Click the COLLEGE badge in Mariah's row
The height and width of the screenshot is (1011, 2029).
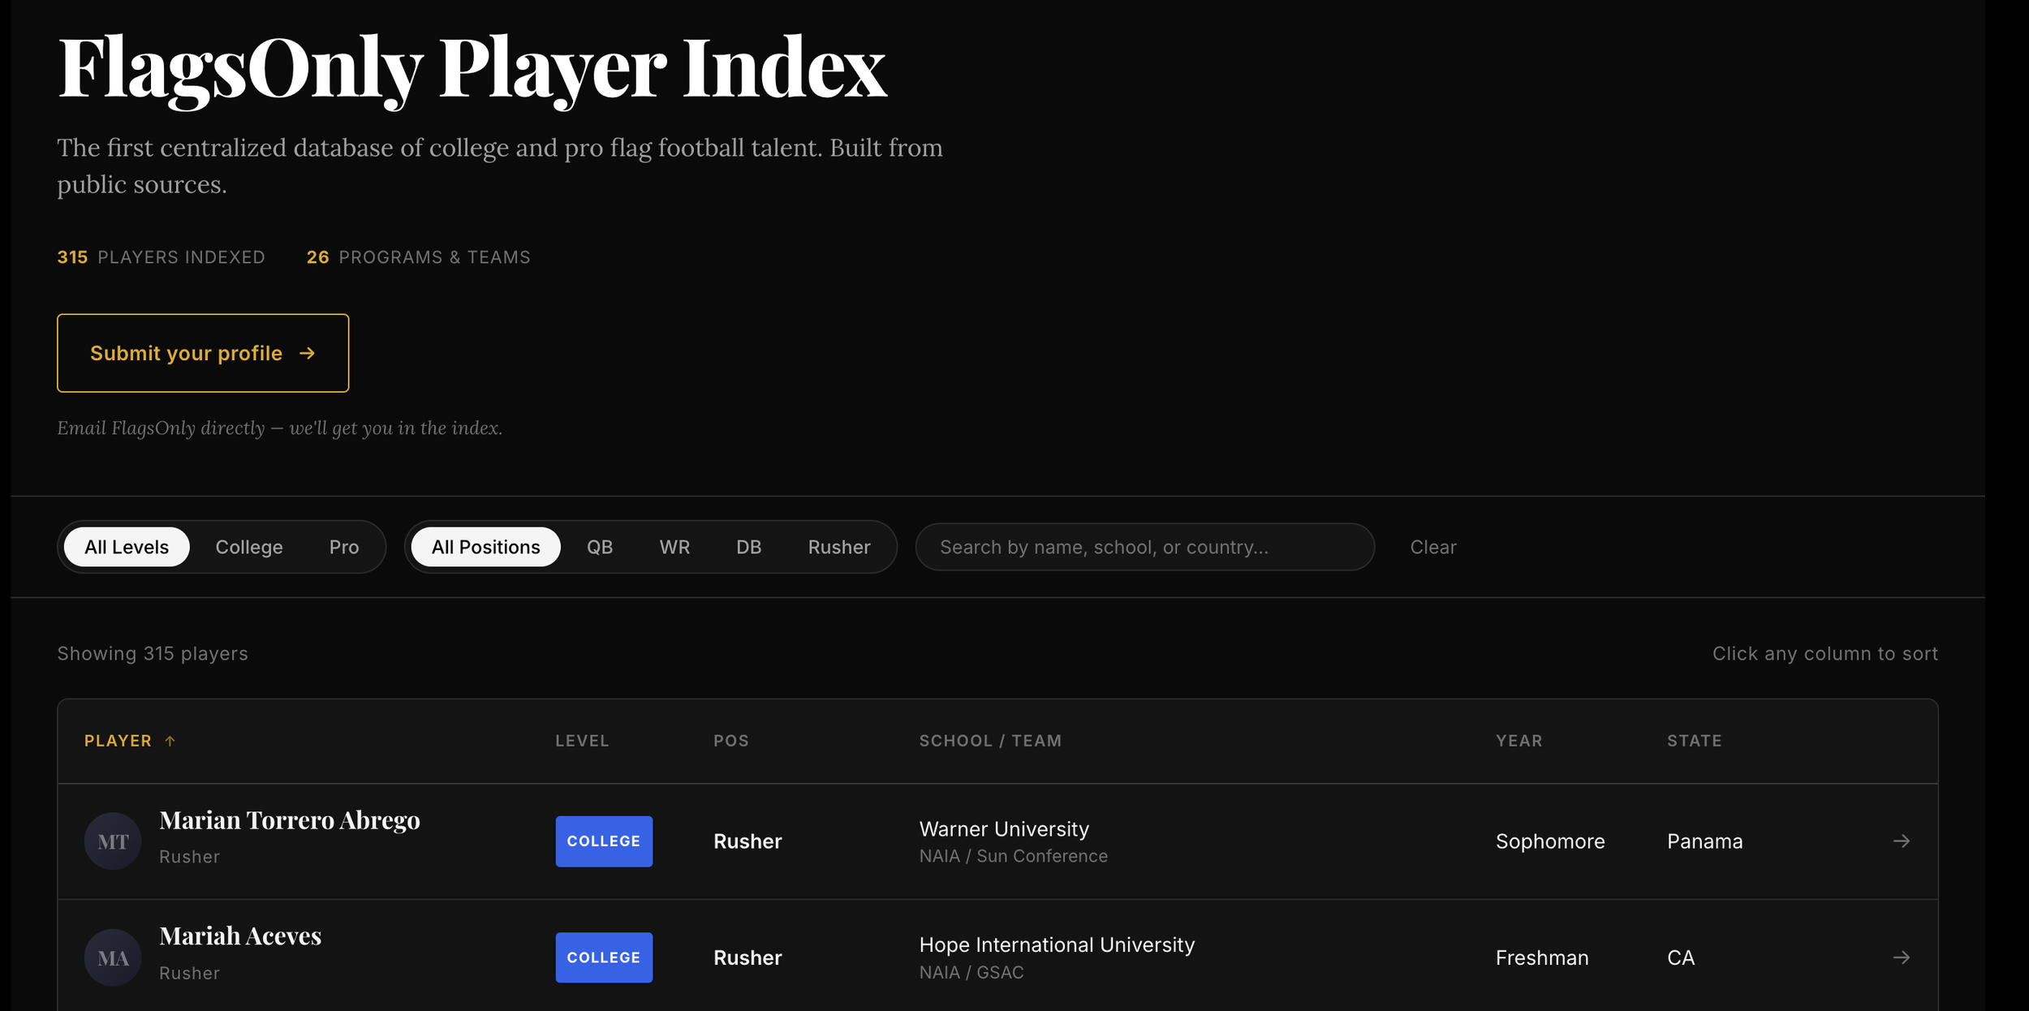604,957
